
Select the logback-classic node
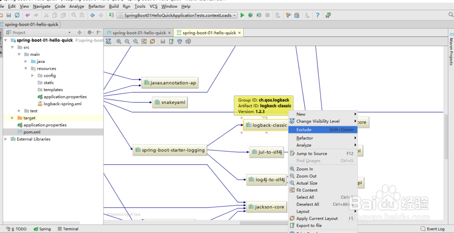pos(266,125)
